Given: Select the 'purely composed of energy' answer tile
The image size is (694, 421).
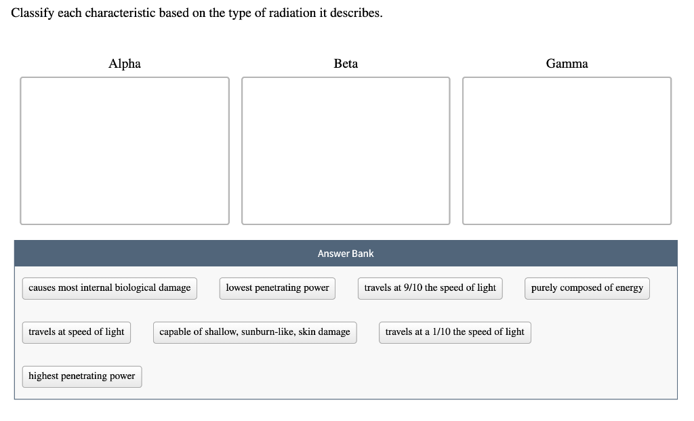Looking at the screenshot, I should pos(587,287).
